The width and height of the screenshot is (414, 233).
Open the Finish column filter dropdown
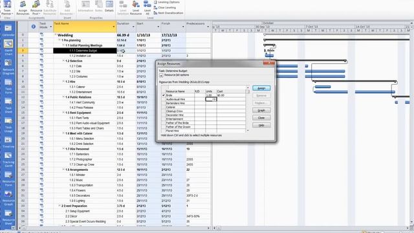pyautogui.click(x=183, y=27)
